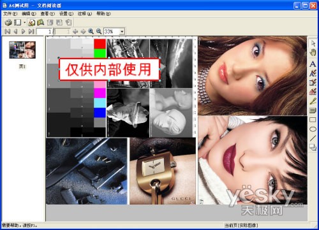Viewport: 319px width, 230px height.
Task: Select the hand pan tool
Action: coord(313,52)
